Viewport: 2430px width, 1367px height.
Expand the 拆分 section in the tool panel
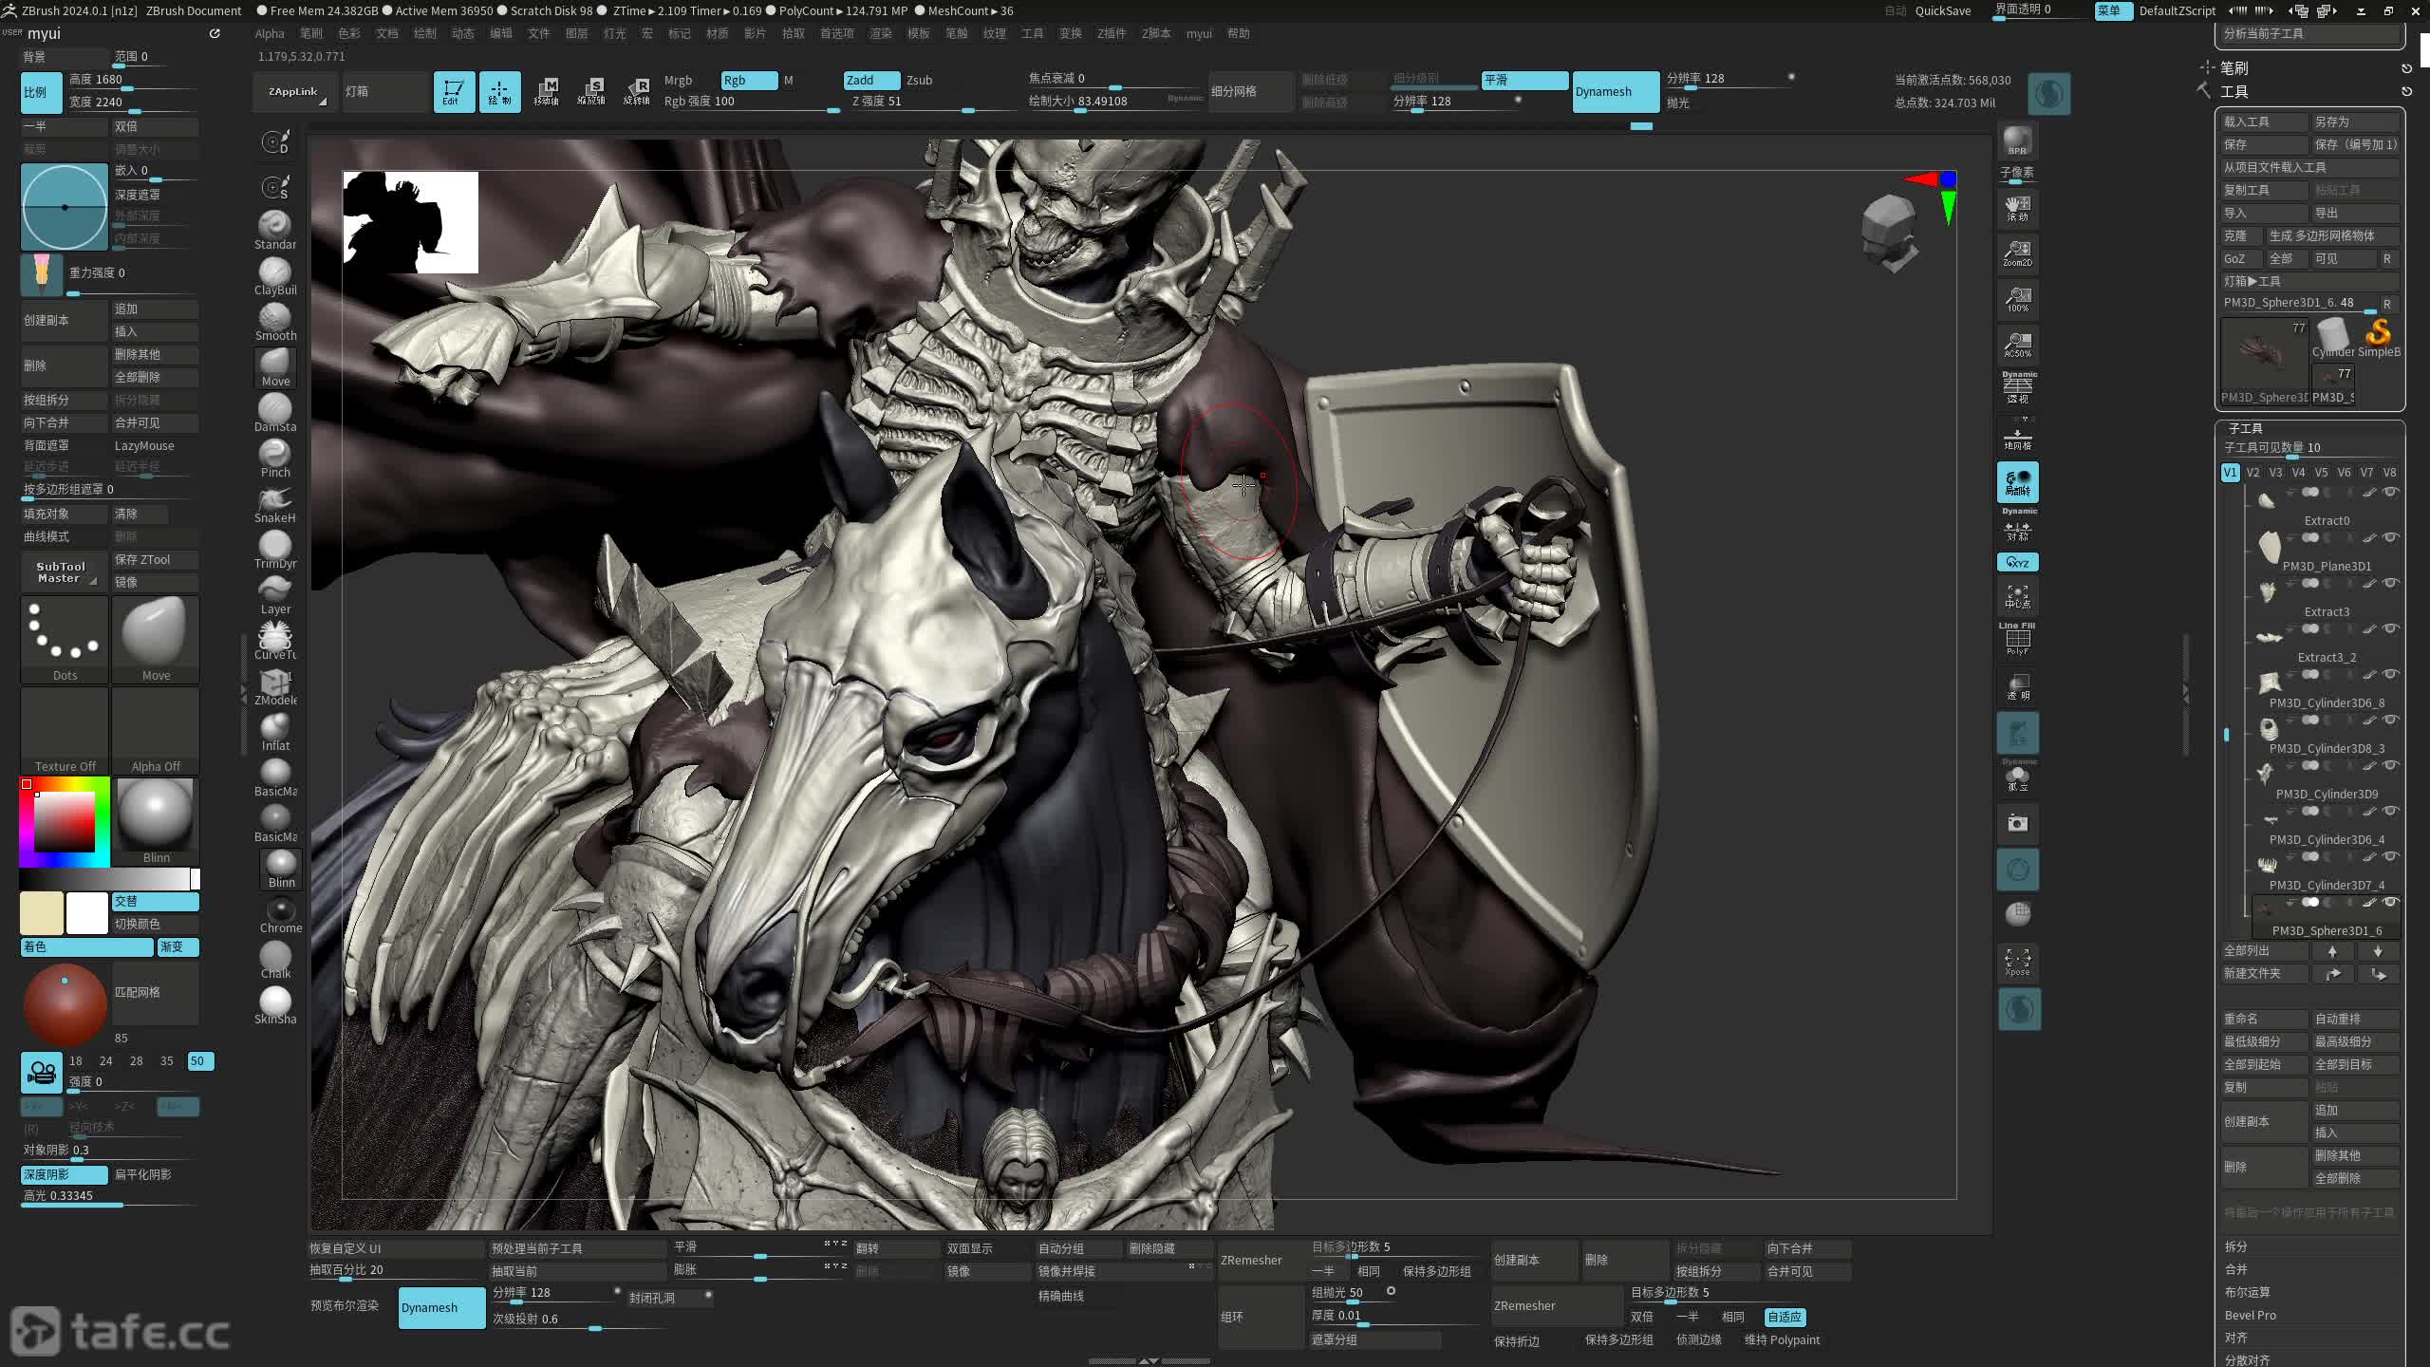[2235, 1246]
